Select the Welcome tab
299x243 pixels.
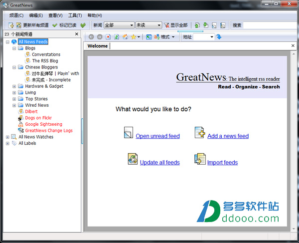pos(98,46)
